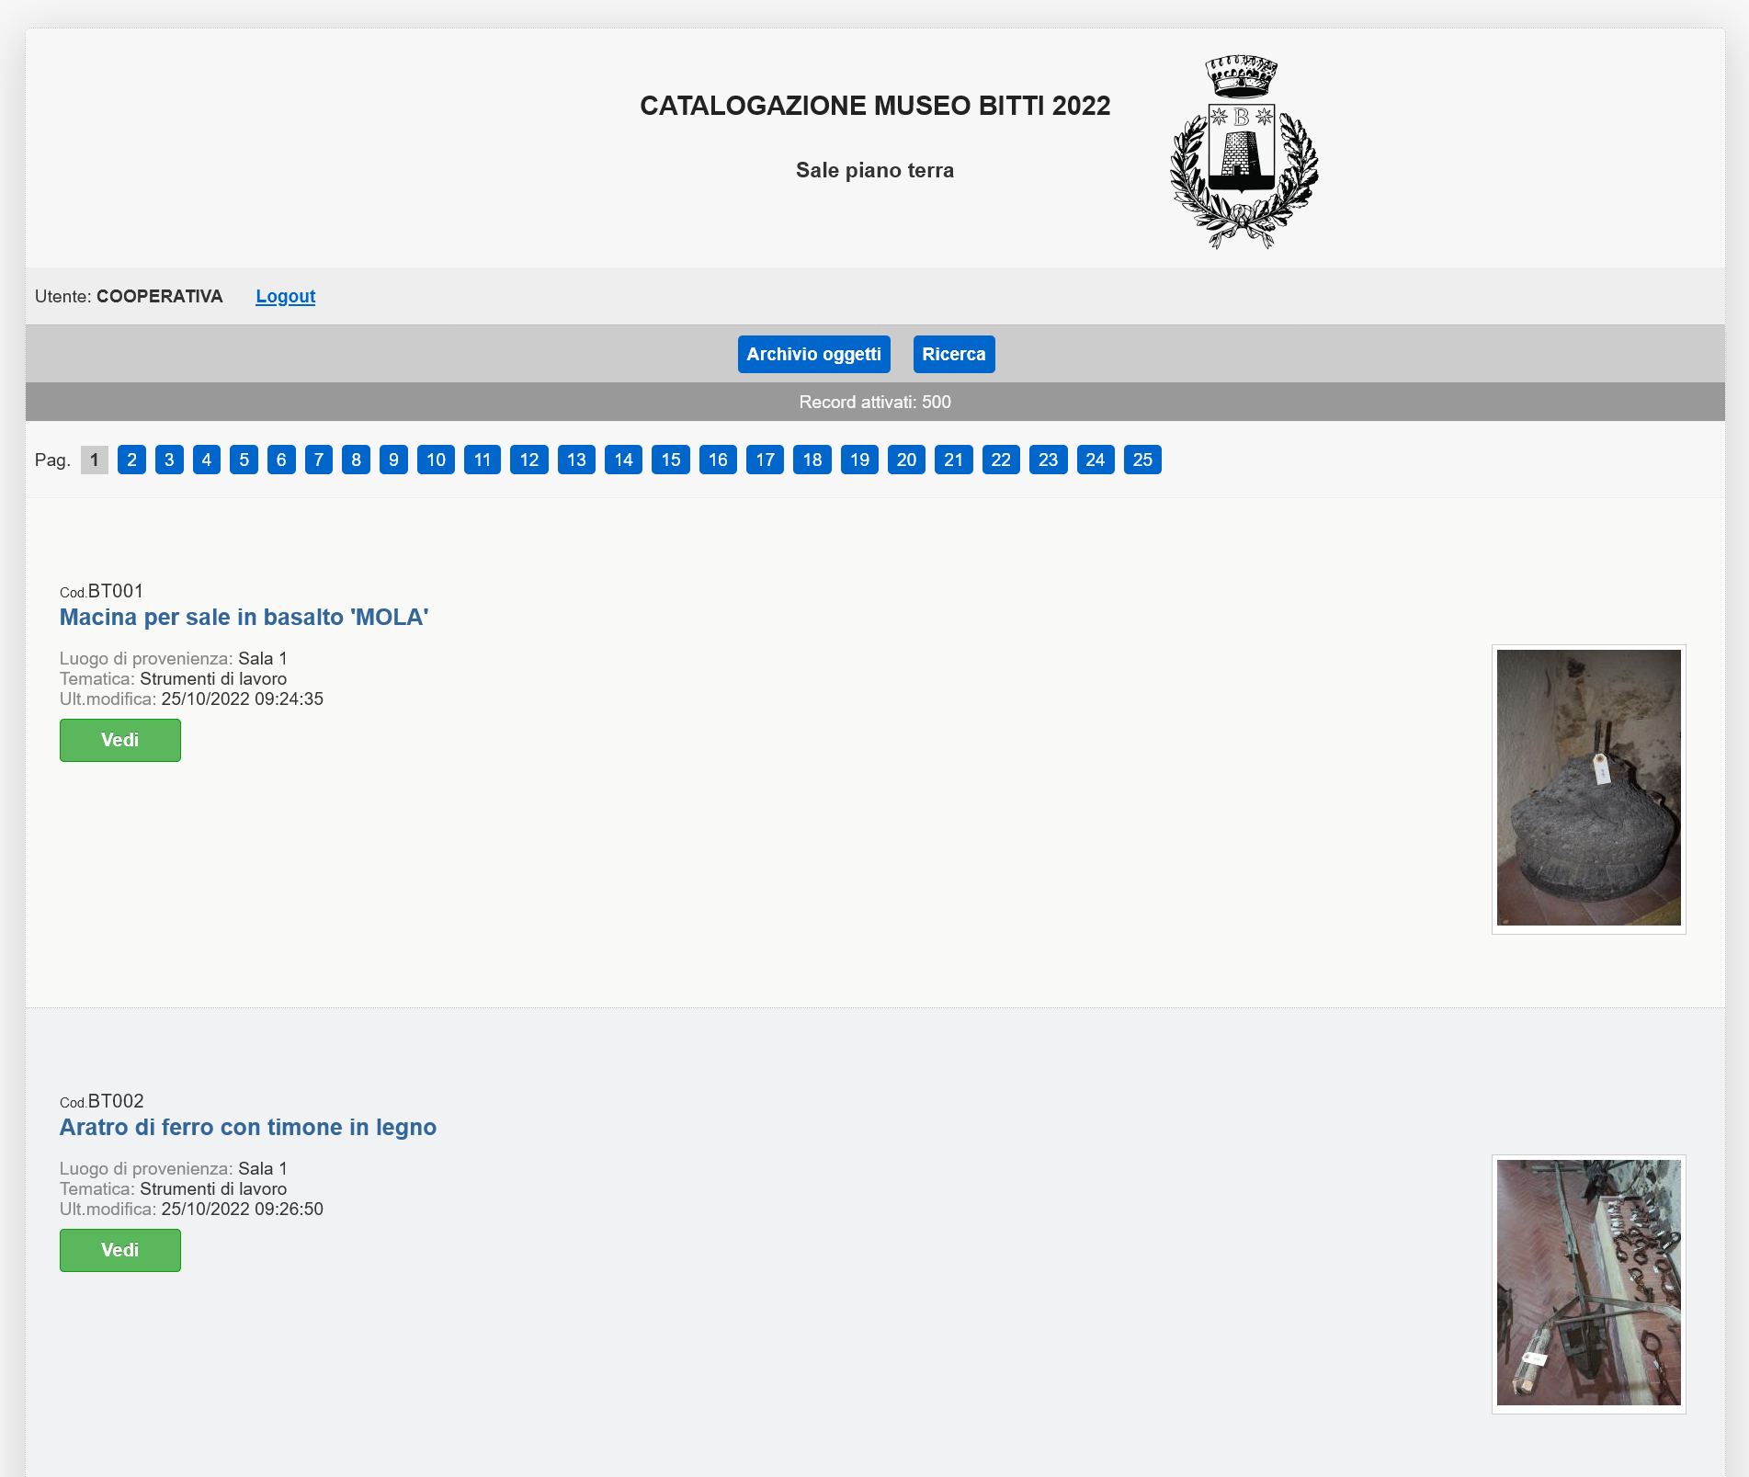
Task: Open page 17 of results
Action: coord(765,460)
